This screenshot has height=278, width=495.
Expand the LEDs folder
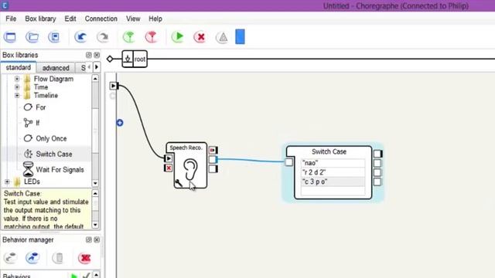click(7, 181)
